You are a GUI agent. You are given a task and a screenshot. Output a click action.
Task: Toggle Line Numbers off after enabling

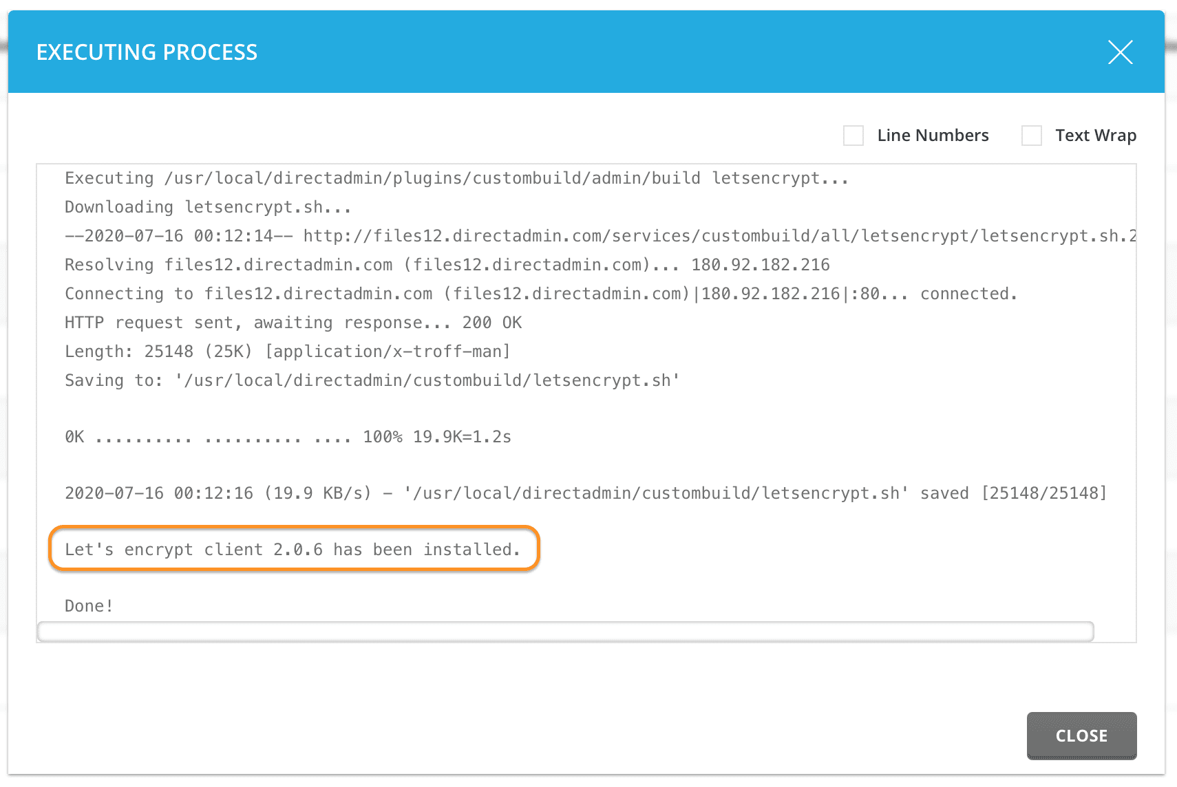tap(853, 136)
